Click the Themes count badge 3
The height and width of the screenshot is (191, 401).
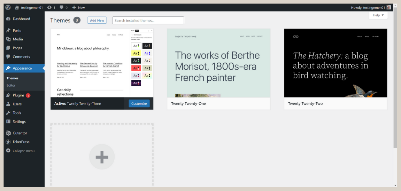click(77, 20)
